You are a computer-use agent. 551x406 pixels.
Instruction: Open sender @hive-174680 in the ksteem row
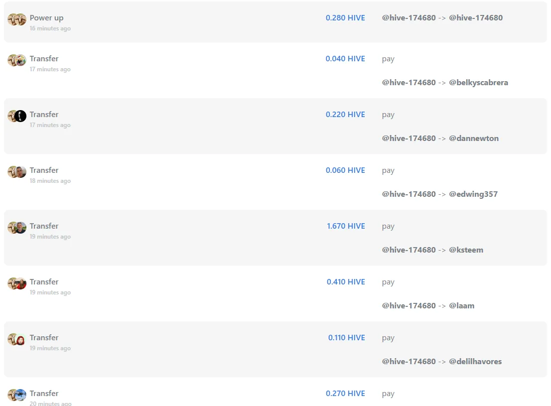pyautogui.click(x=409, y=250)
